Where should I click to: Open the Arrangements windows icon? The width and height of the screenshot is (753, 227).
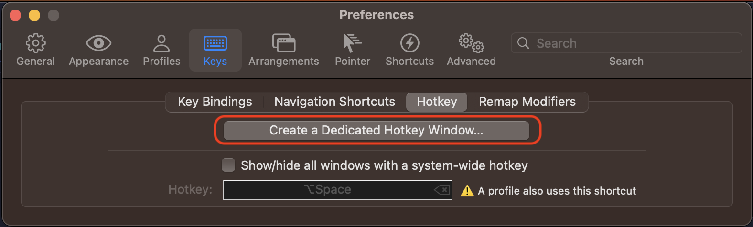coord(283,43)
